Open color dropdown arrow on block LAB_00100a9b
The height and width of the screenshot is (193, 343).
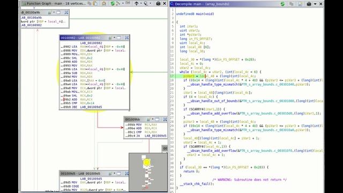(54, 13)
